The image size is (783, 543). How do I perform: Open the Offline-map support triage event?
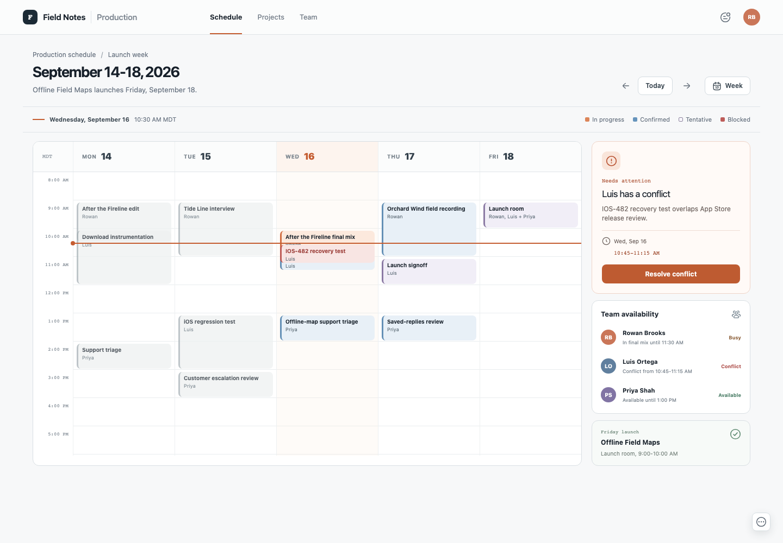pos(327,328)
